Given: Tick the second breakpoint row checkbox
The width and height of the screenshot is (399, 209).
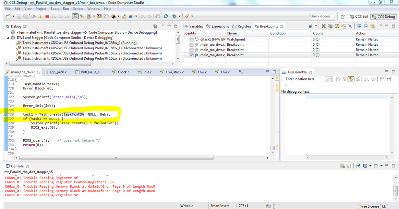Looking at the screenshot, I should click(191, 45).
